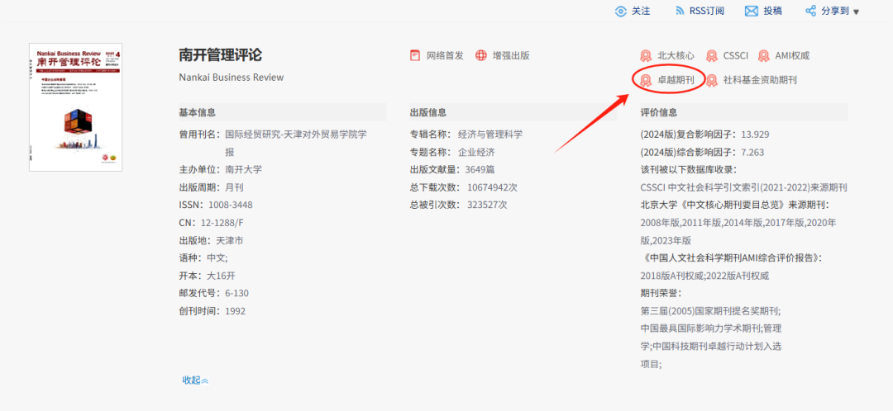
Task: Click the 邮发代号 value 6-130
Action: point(237,293)
